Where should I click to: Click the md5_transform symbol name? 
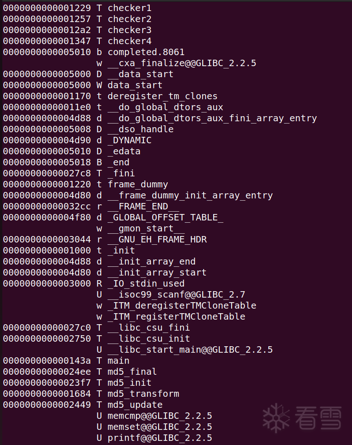[x=143, y=394]
